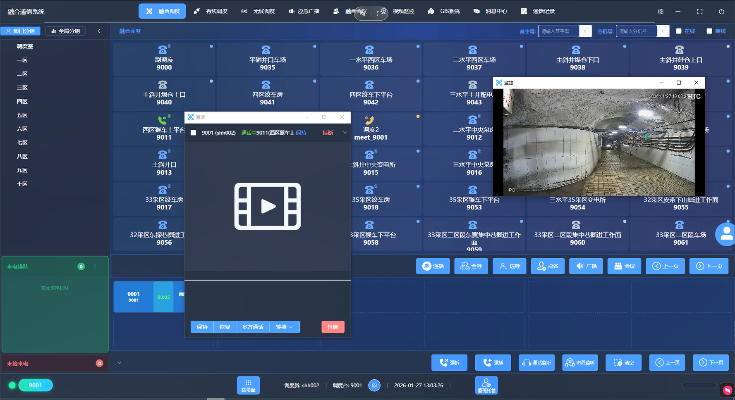Image resolution: width=735 pixels, height=400 pixels.
Task: Click the 一水平西区车场 9036 phone icon
Action: point(369,50)
